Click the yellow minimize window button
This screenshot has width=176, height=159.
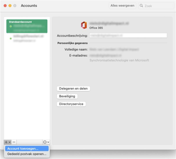10,5
